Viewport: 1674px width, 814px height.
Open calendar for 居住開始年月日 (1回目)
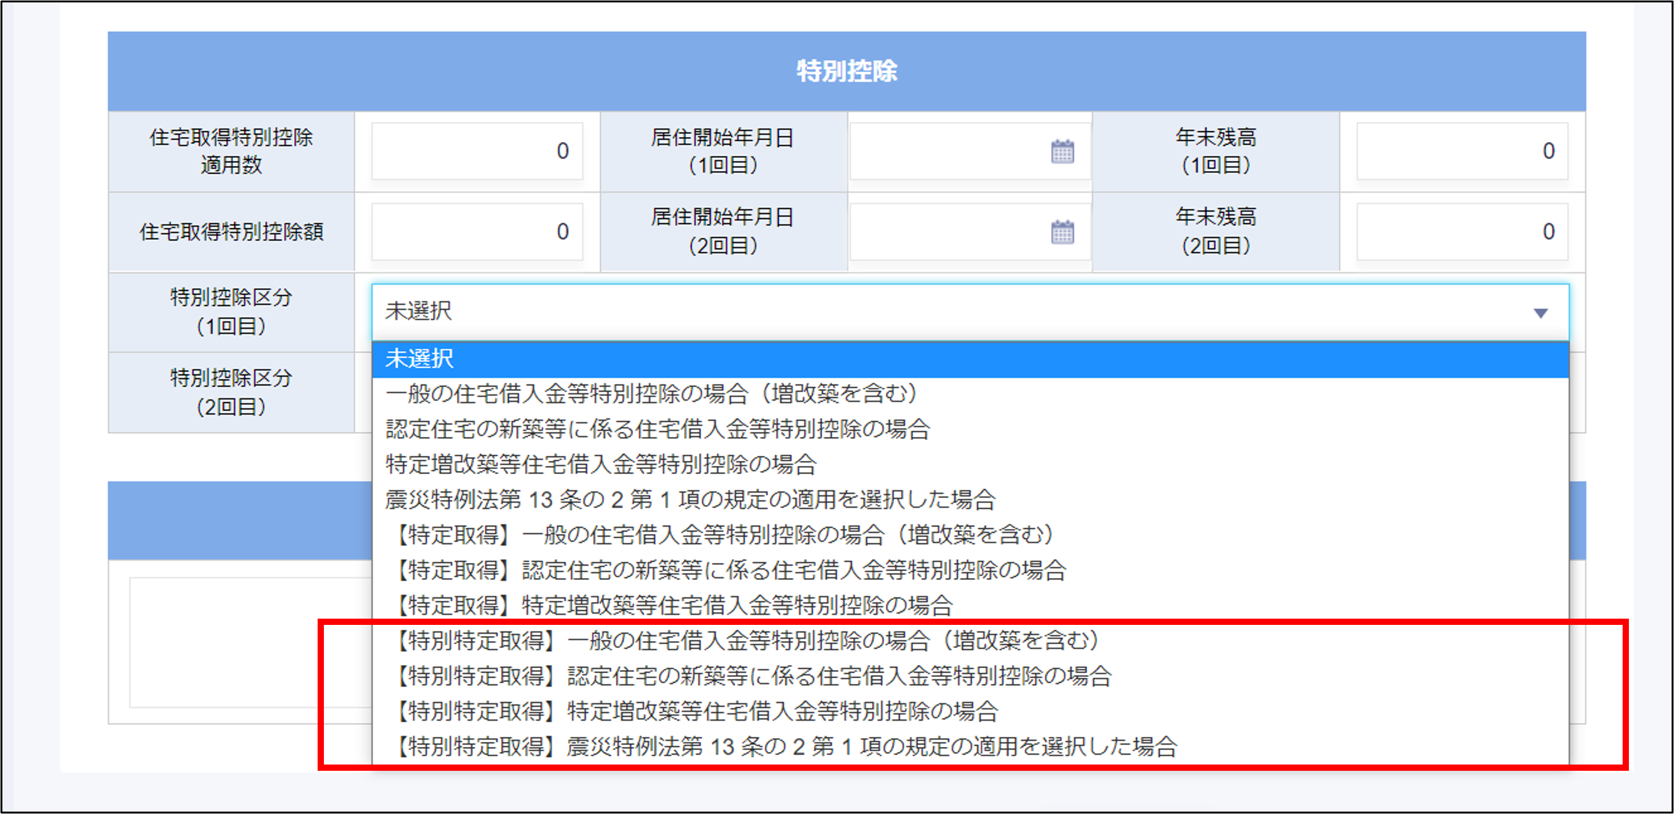coord(1062,152)
